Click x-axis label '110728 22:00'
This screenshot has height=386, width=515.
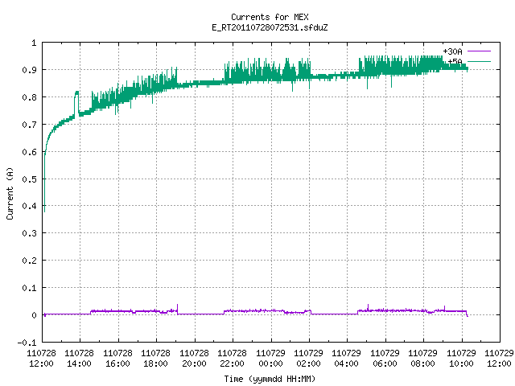click(x=233, y=359)
